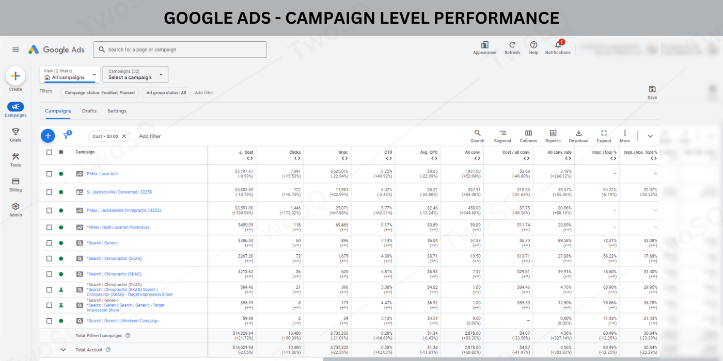Open the Select a campaign dropdown
This screenshot has height=361, width=723.
click(135, 75)
